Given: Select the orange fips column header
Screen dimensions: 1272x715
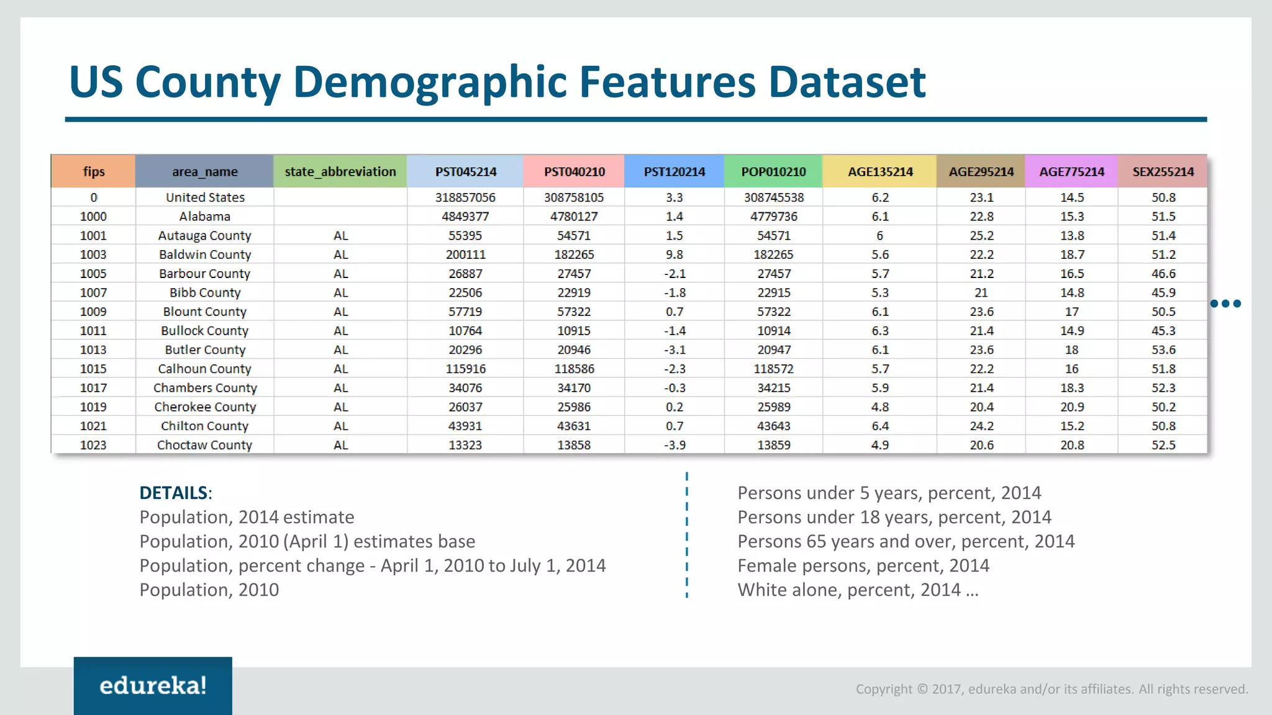Looking at the screenshot, I should 94,171.
